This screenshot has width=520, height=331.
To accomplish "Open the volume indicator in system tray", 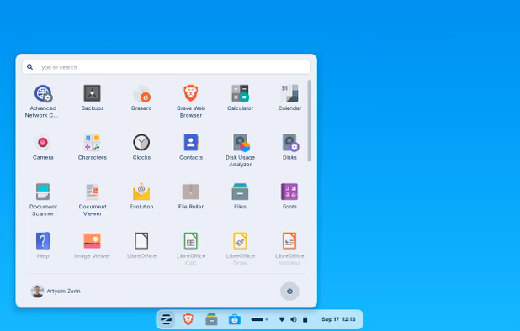I will pyautogui.click(x=294, y=319).
